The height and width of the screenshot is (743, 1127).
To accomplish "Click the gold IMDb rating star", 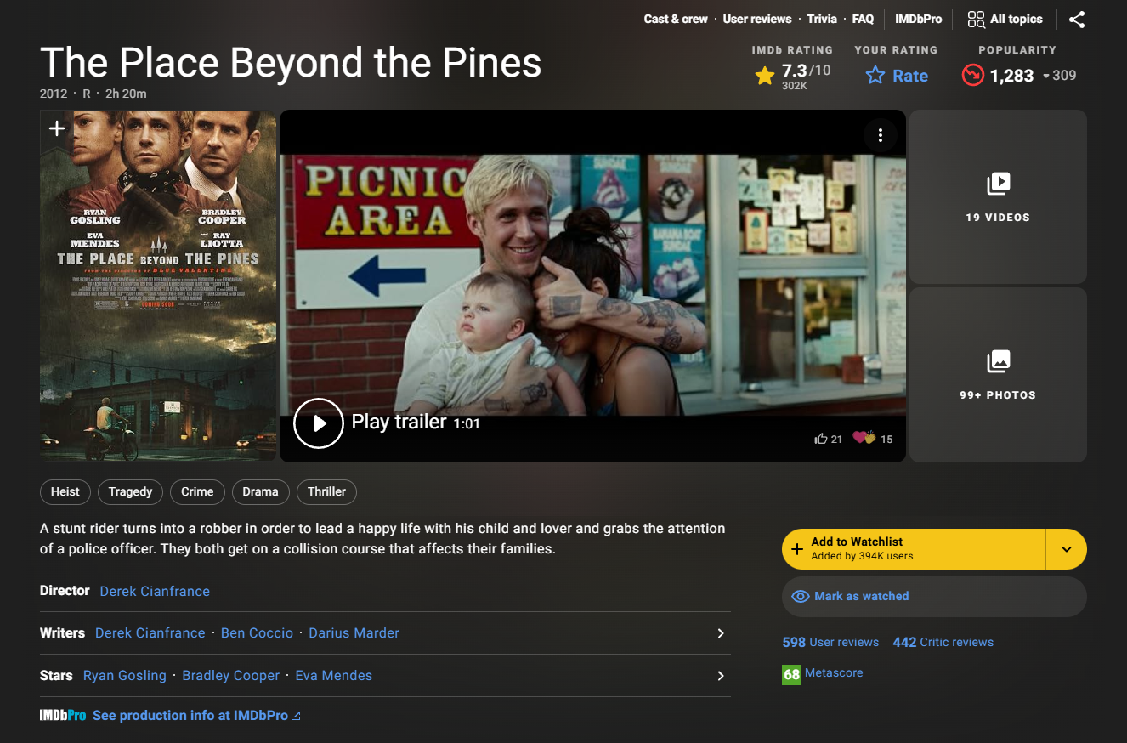I will [x=765, y=76].
